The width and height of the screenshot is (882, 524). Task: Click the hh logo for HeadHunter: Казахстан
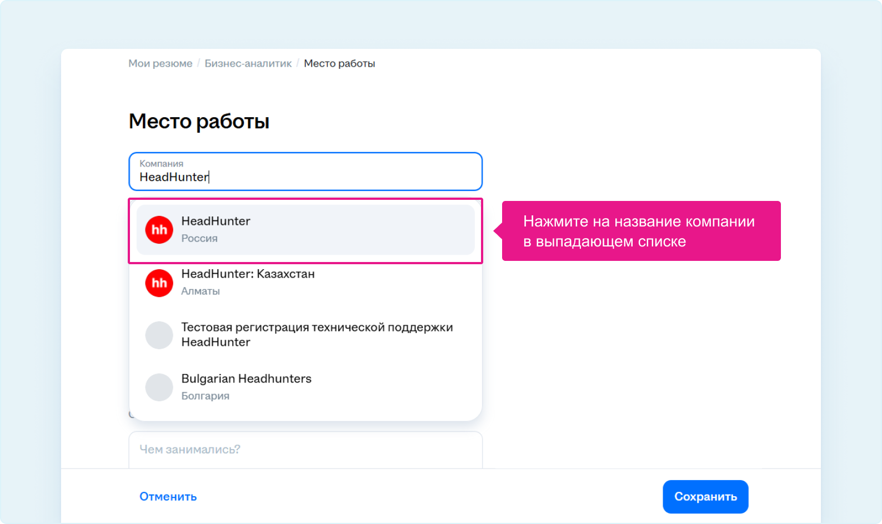point(159,283)
